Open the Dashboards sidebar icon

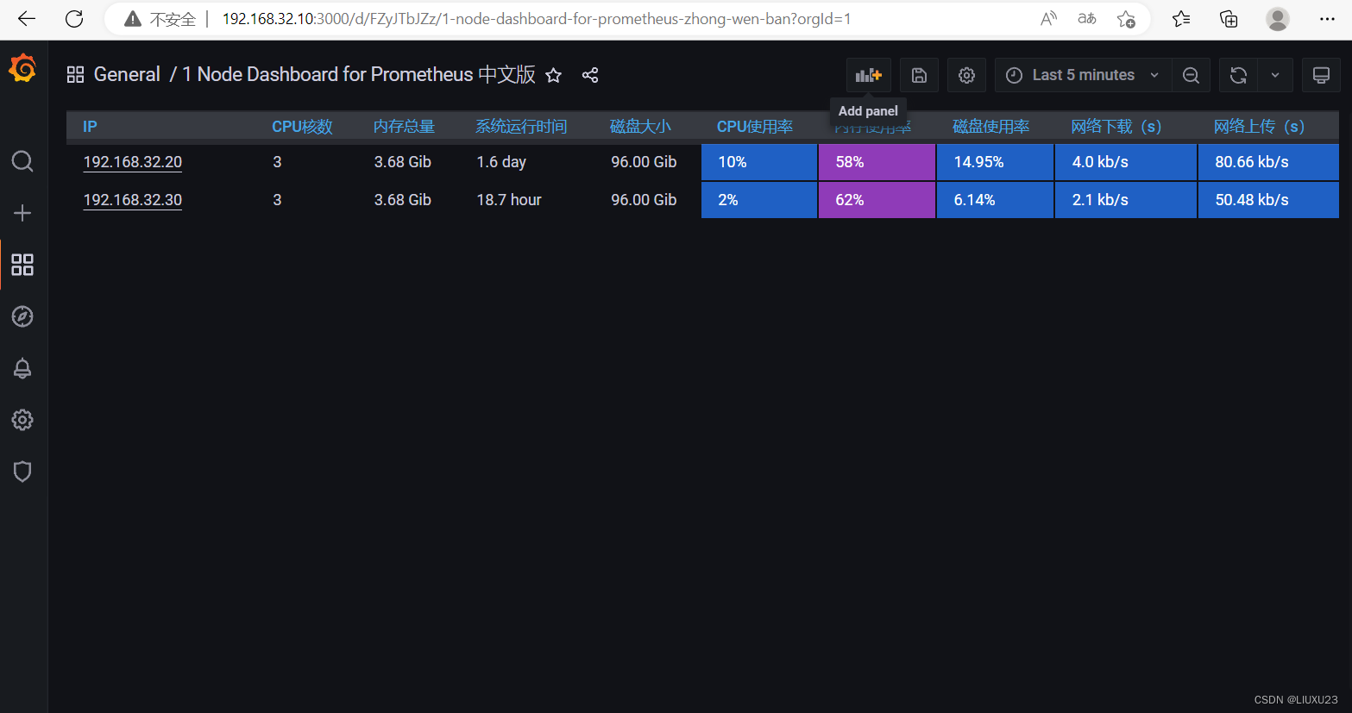22,265
